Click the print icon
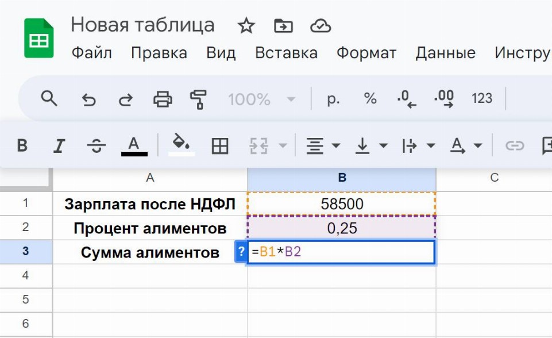This screenshot has width=552, height=338. pos(163,99)
